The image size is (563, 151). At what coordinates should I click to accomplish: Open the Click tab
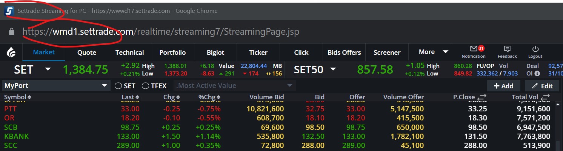pyautogui.click(x=301, y=52)
